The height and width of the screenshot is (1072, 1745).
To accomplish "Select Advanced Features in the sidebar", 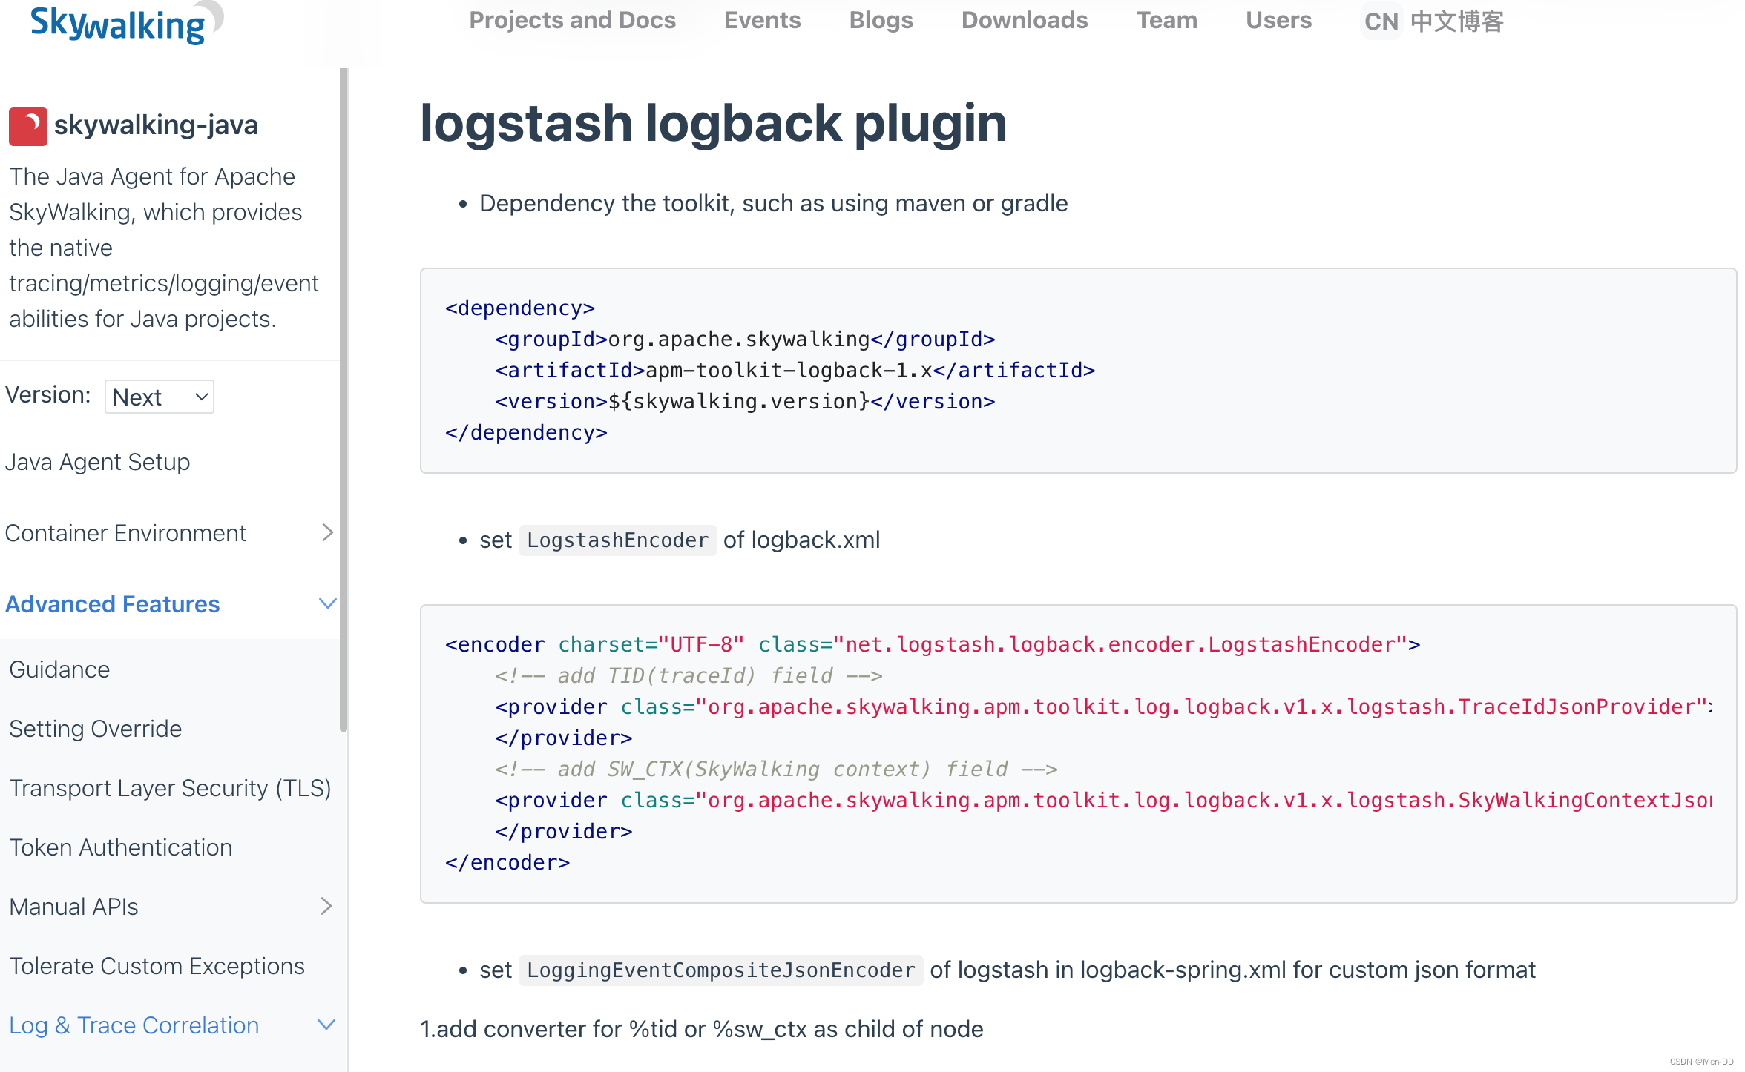I will click(112, 604).
